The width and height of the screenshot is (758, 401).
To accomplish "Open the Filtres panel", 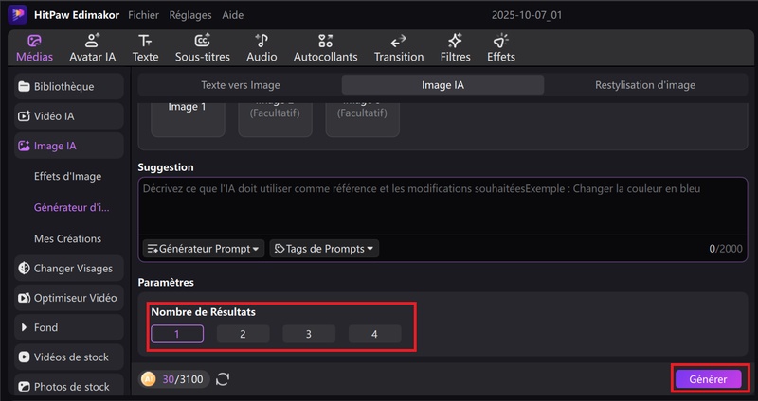I will click(x=455, y=48).
